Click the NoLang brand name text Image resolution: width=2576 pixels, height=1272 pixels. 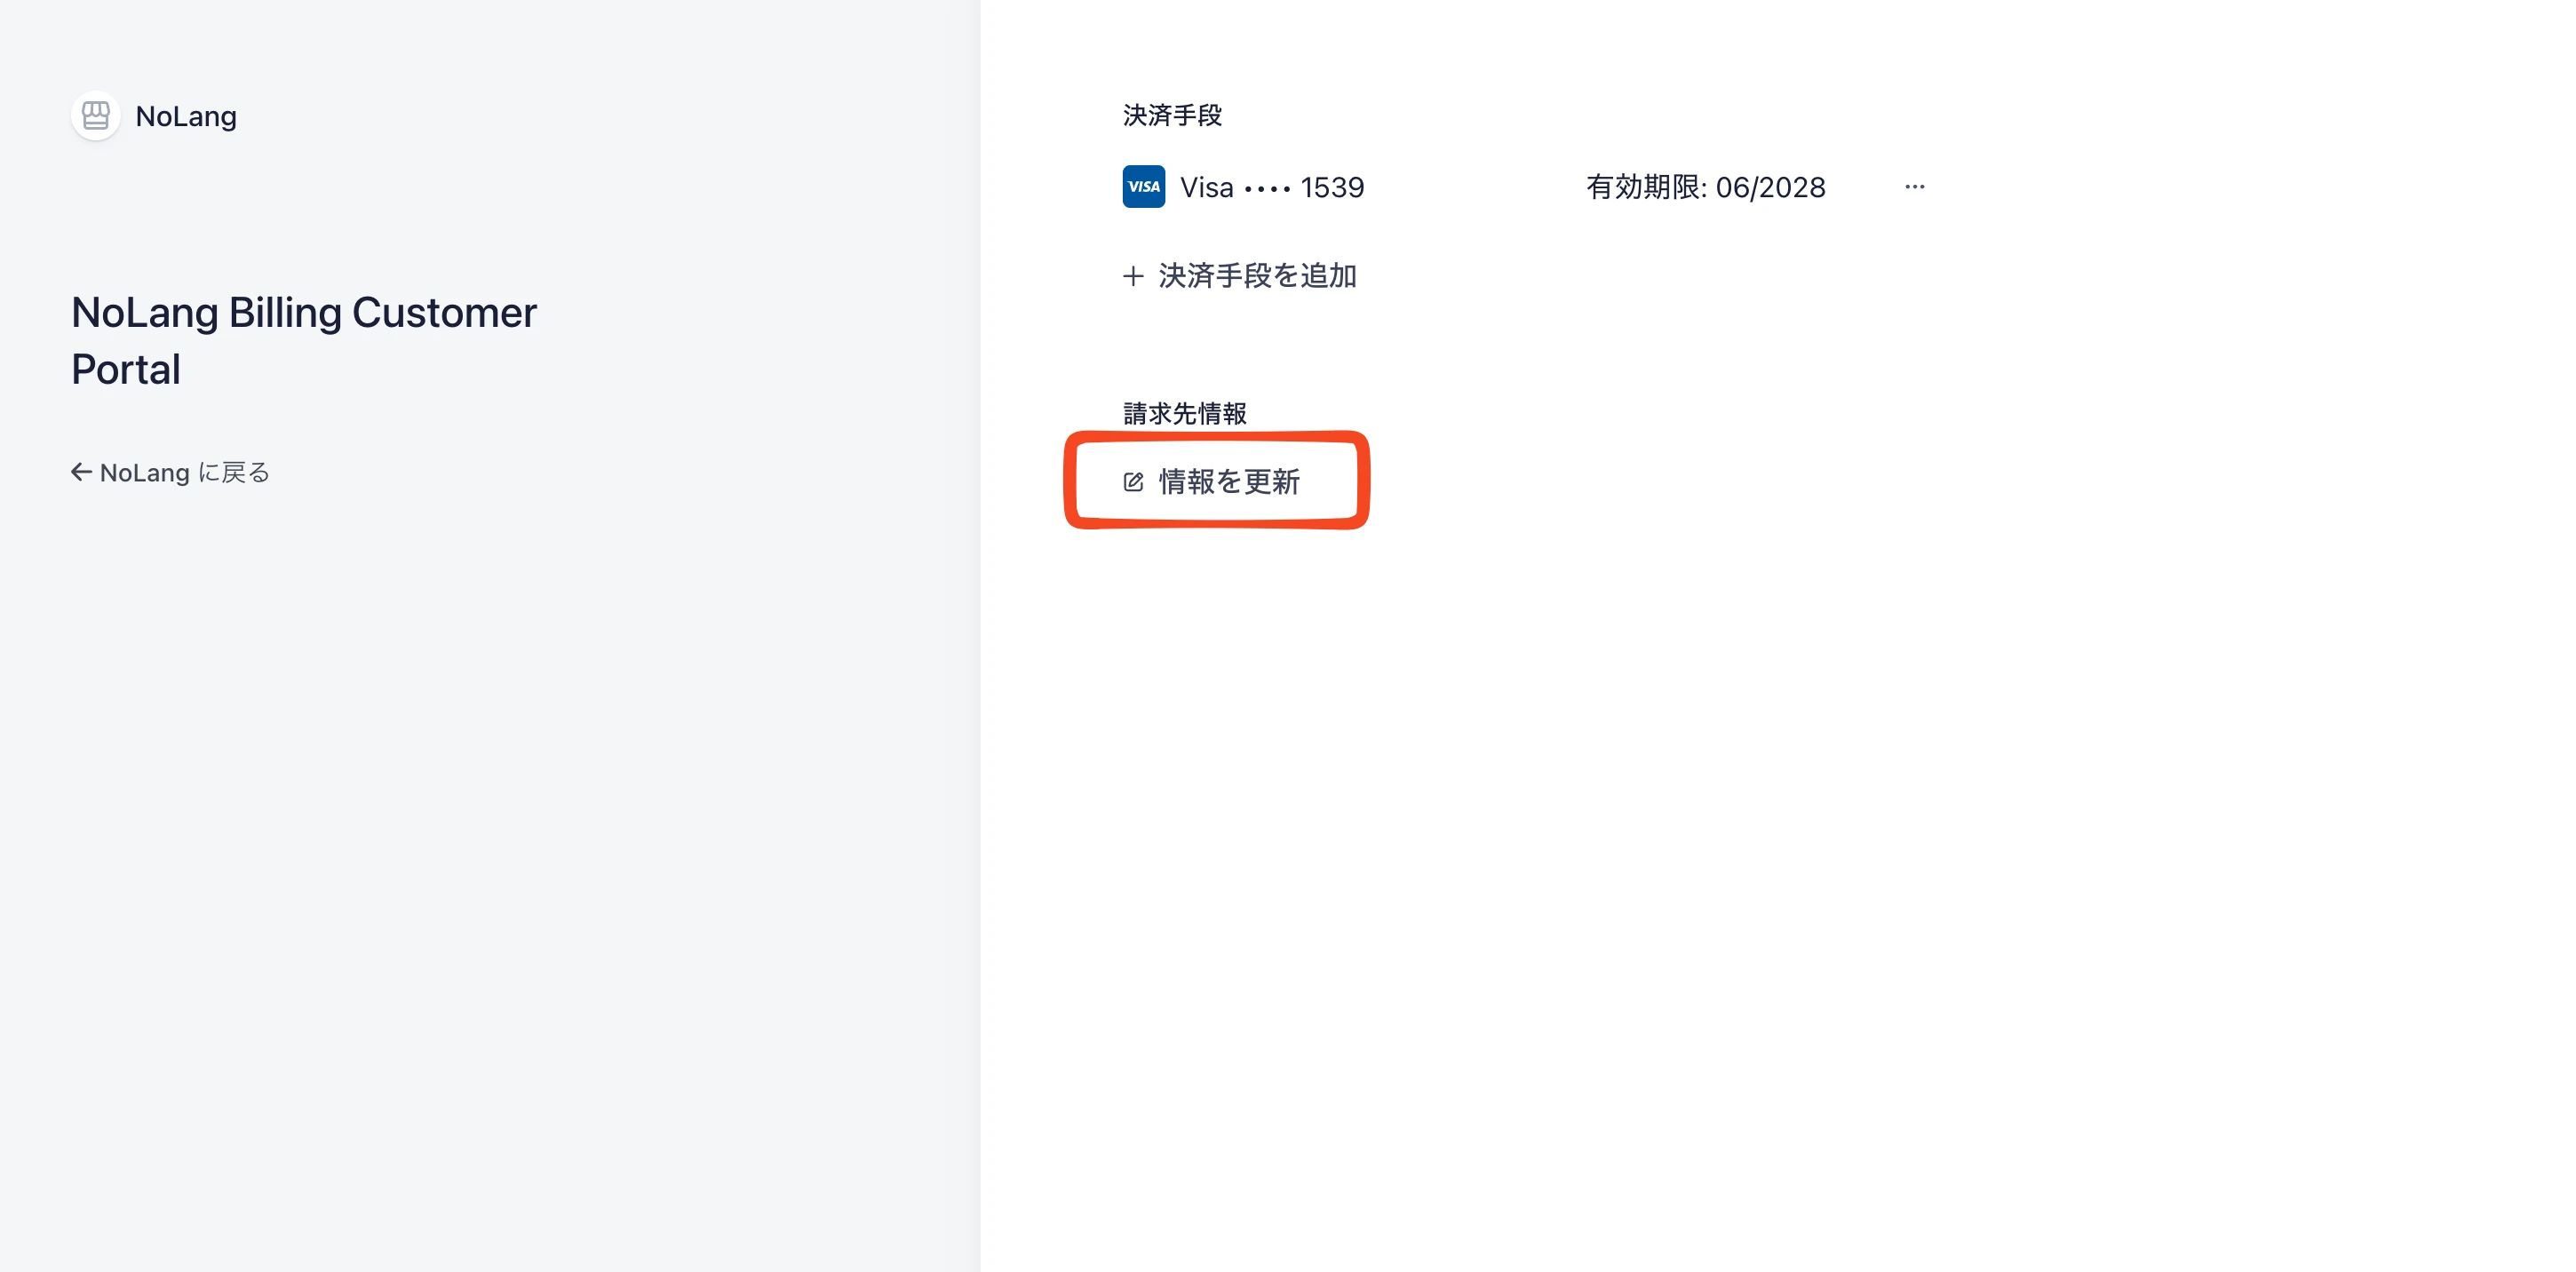click(186, 116)
